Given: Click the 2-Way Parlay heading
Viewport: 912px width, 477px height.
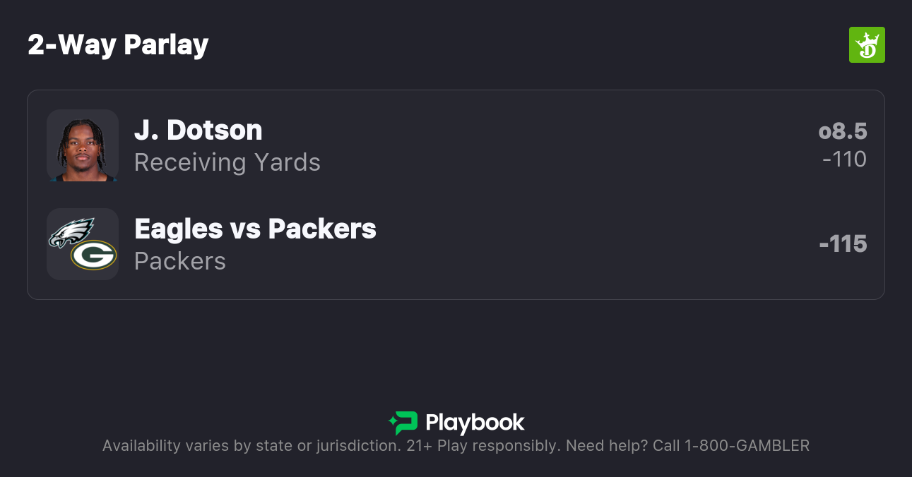Looking at the screenshot, I should (118, 45).
